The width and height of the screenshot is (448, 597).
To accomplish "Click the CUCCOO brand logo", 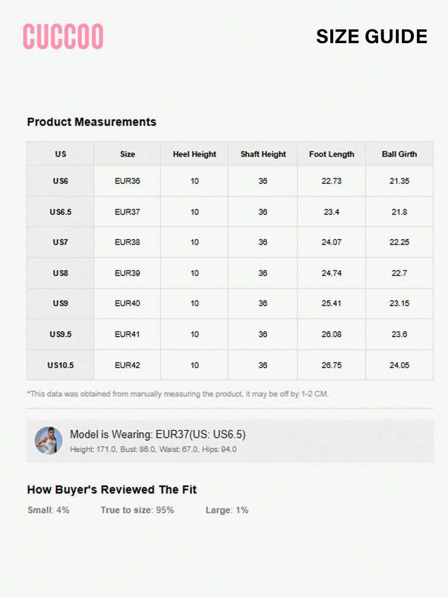I will pyautogui.click(x=63, y=36).
